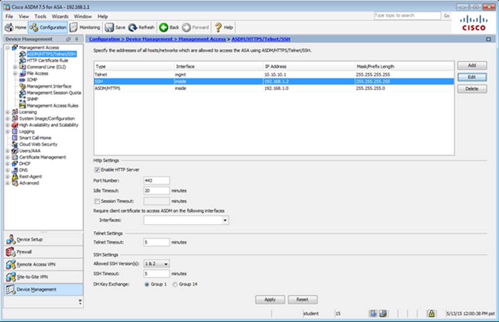Open the Monitoring view from toolbar
The height and width of the screenshot is (322, 499).
pos(73,27)
